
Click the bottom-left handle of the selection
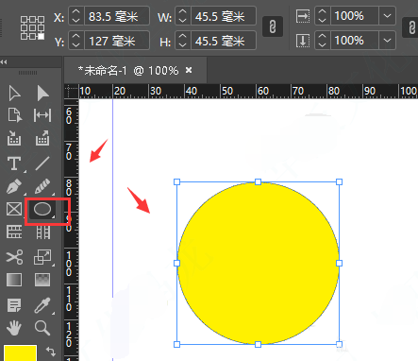[x=176, y=344]
